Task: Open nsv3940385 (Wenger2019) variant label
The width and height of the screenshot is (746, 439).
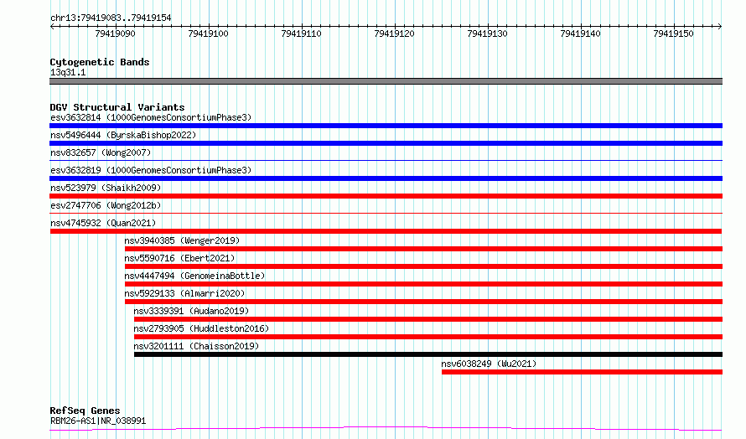Action: [182, 240]
